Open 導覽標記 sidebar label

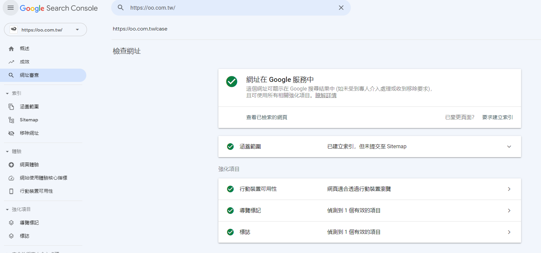tap(29, 222)
